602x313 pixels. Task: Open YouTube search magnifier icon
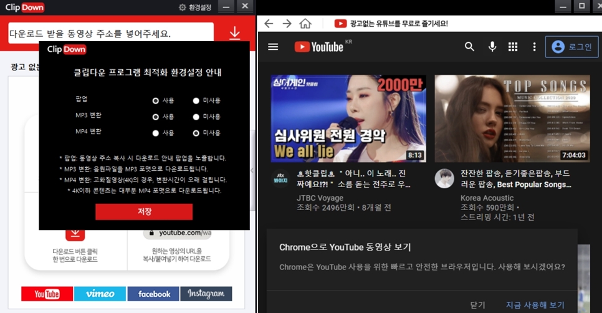point(469,47)
